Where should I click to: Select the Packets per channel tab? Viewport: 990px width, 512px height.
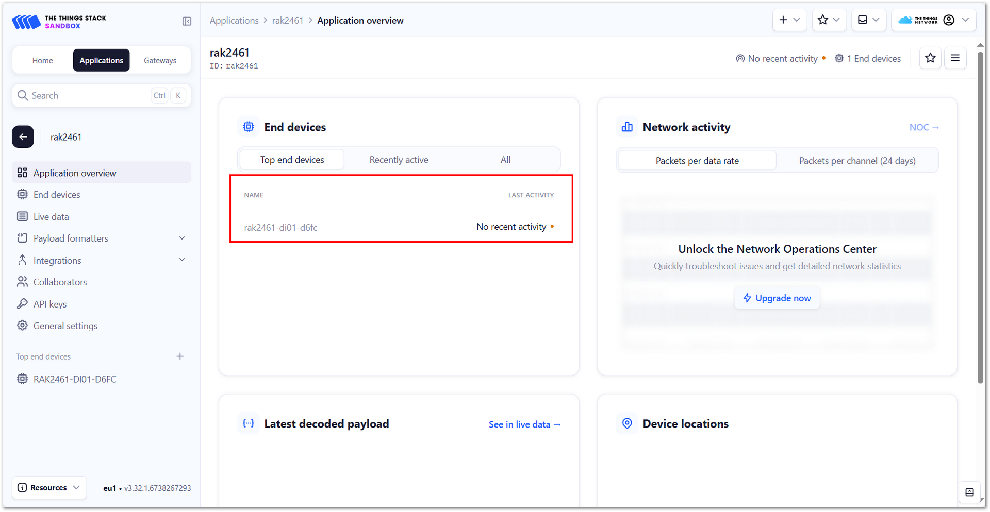[x=856, y=161]
